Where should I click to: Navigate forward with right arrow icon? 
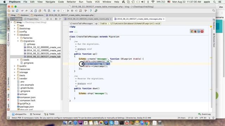click(x=58, y=11)
